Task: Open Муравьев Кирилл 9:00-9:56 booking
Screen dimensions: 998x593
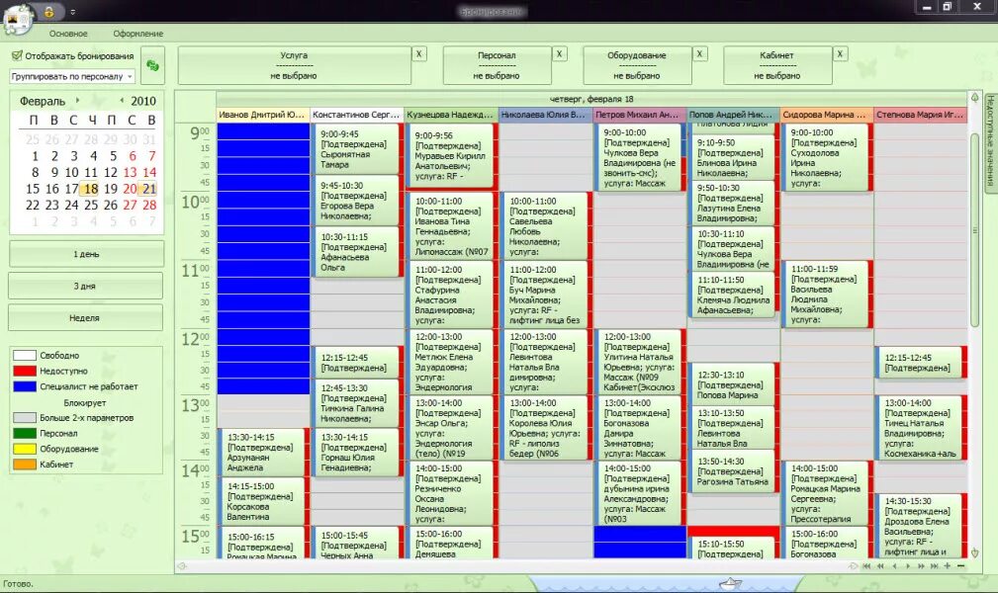Action: coord(452,156)
